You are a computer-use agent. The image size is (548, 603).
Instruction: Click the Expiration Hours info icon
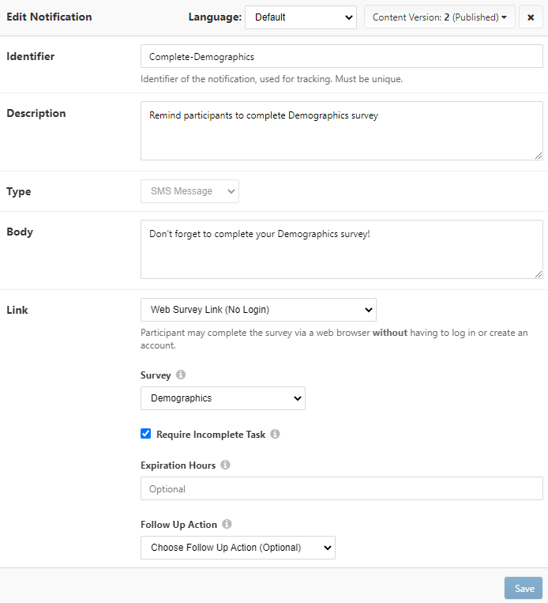225,465
